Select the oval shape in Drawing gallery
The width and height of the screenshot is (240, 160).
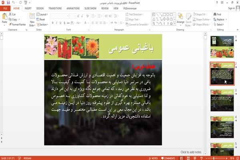(168, 15)
